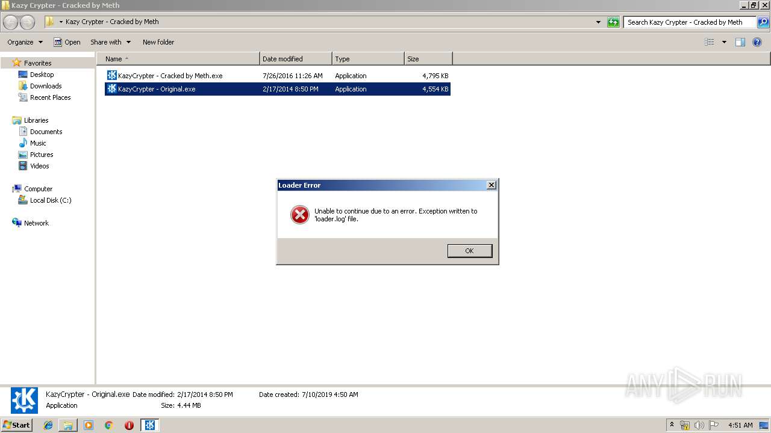
Task: Open the address bar history dropdown
Action: [x=598, y=22]
